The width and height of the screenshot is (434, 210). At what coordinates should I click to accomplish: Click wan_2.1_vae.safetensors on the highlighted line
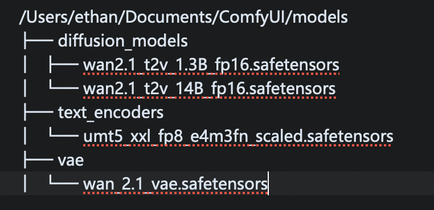coord(175,184)
